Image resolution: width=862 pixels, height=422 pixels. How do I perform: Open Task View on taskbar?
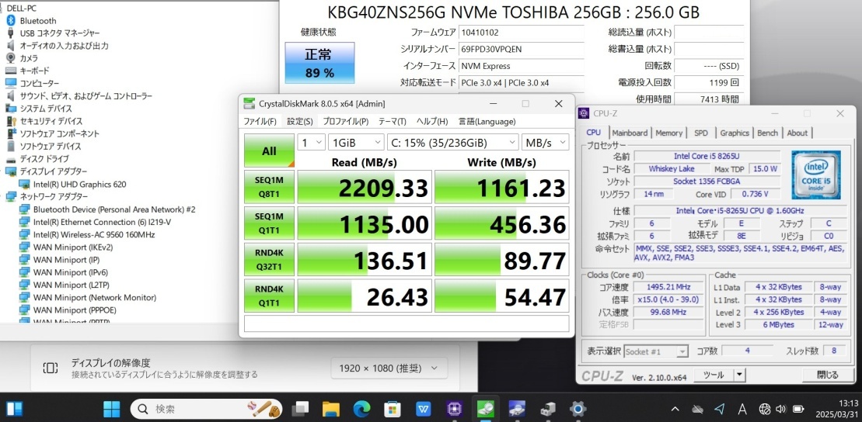[x=301, y=409]
